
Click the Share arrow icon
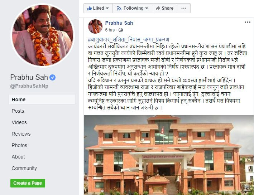(x=158, y=8)
